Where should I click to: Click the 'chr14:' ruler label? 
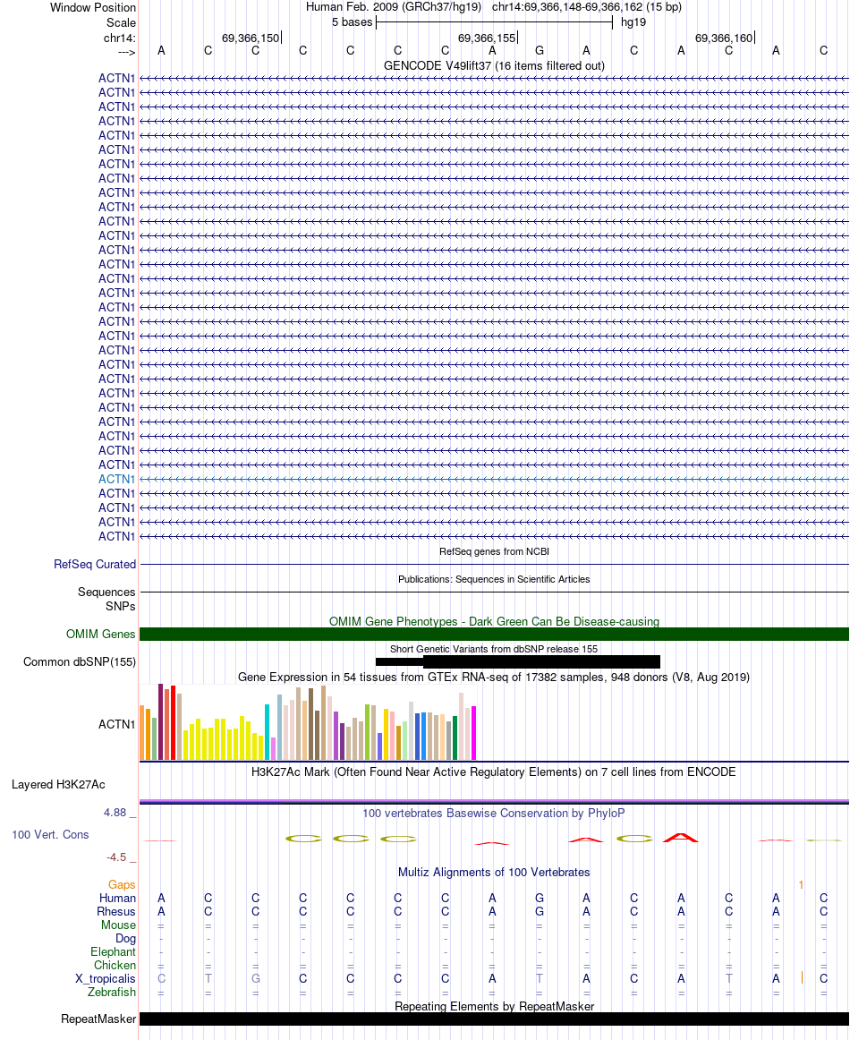point(119,38)
